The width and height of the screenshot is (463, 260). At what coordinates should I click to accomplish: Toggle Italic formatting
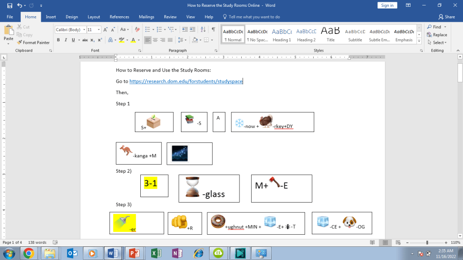66,40
